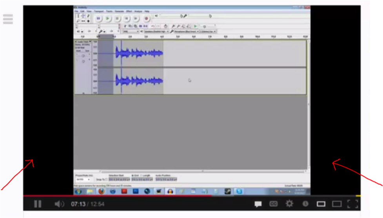Pause the YouTube video
Image resolution: width=383 pixels, height=218 pixels.
point(38,204)
